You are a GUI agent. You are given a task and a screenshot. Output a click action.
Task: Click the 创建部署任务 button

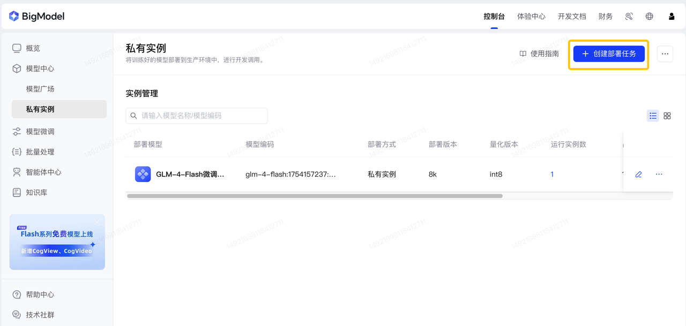tap(609, 54)
